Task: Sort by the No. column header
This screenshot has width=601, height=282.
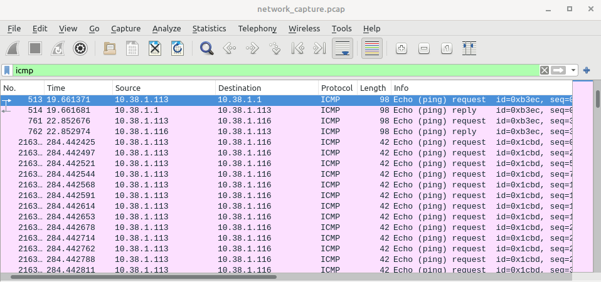Action: [22, 88]
